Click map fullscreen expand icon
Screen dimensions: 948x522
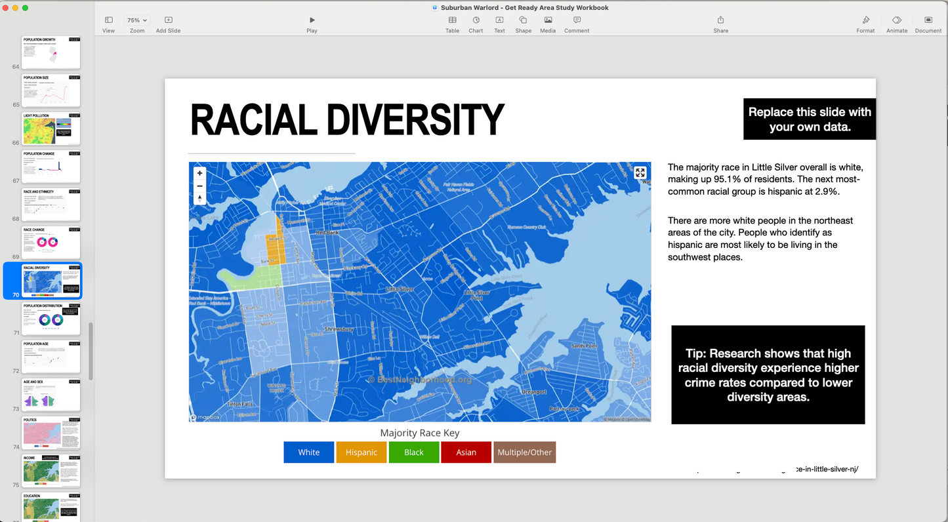640,172
